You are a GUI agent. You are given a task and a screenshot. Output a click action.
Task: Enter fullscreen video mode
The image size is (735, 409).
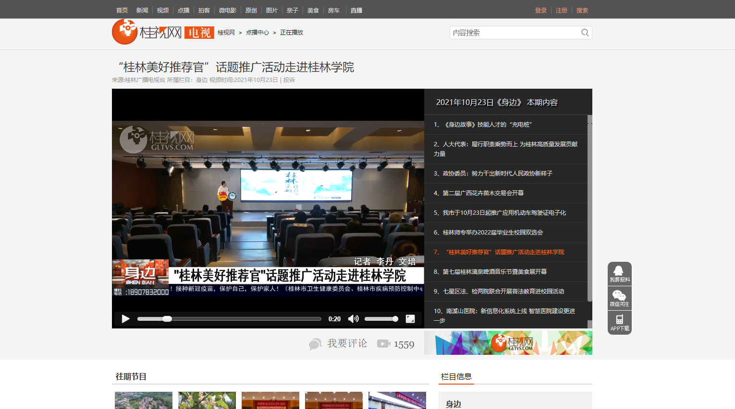(x=410, y=319)
